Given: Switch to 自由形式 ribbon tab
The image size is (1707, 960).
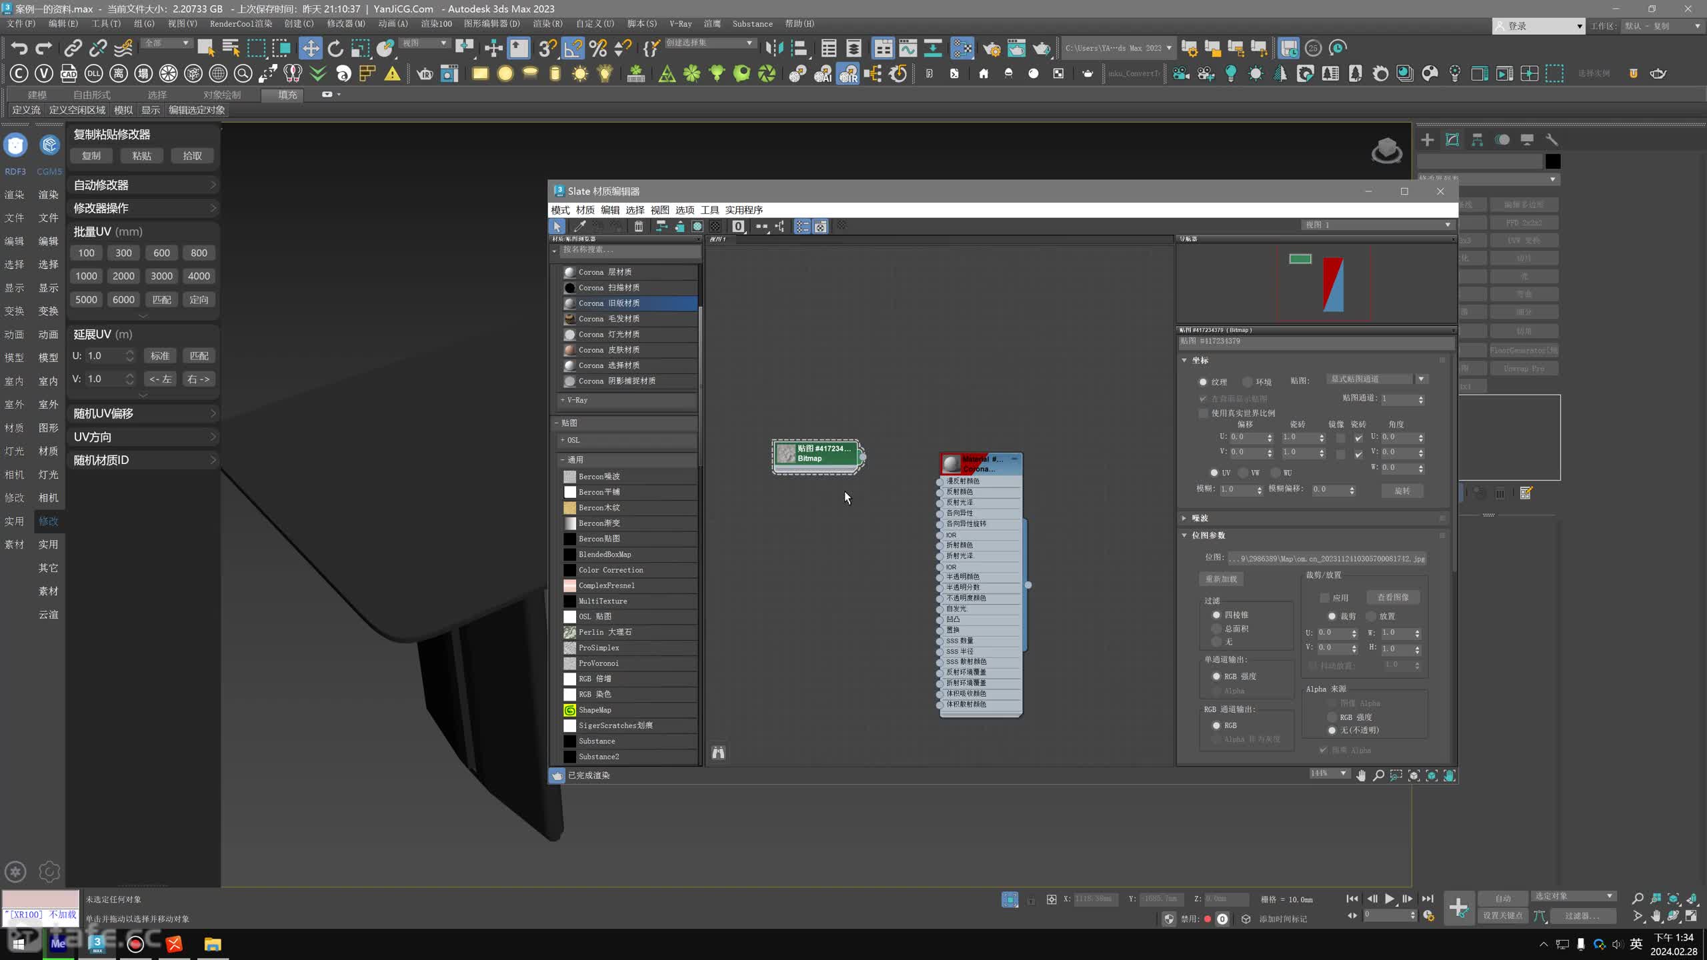Looking at the screenshot, I should click(92, 95).
